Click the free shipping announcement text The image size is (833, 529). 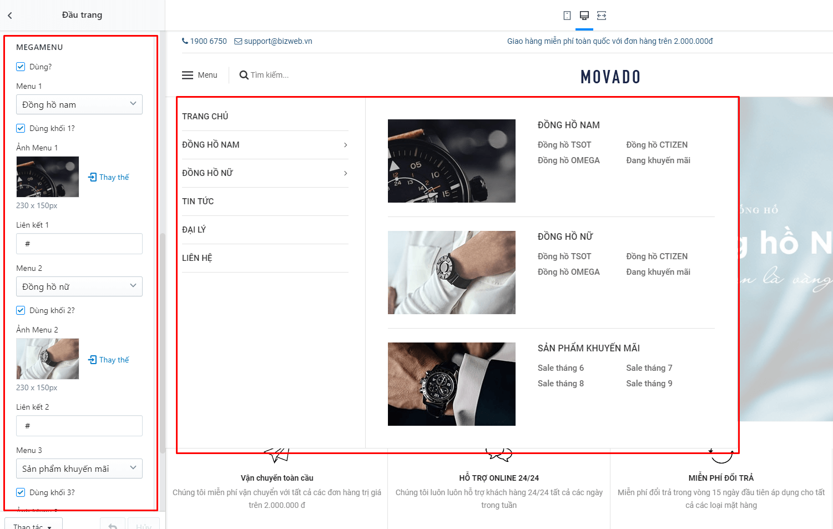click(610, 41)
